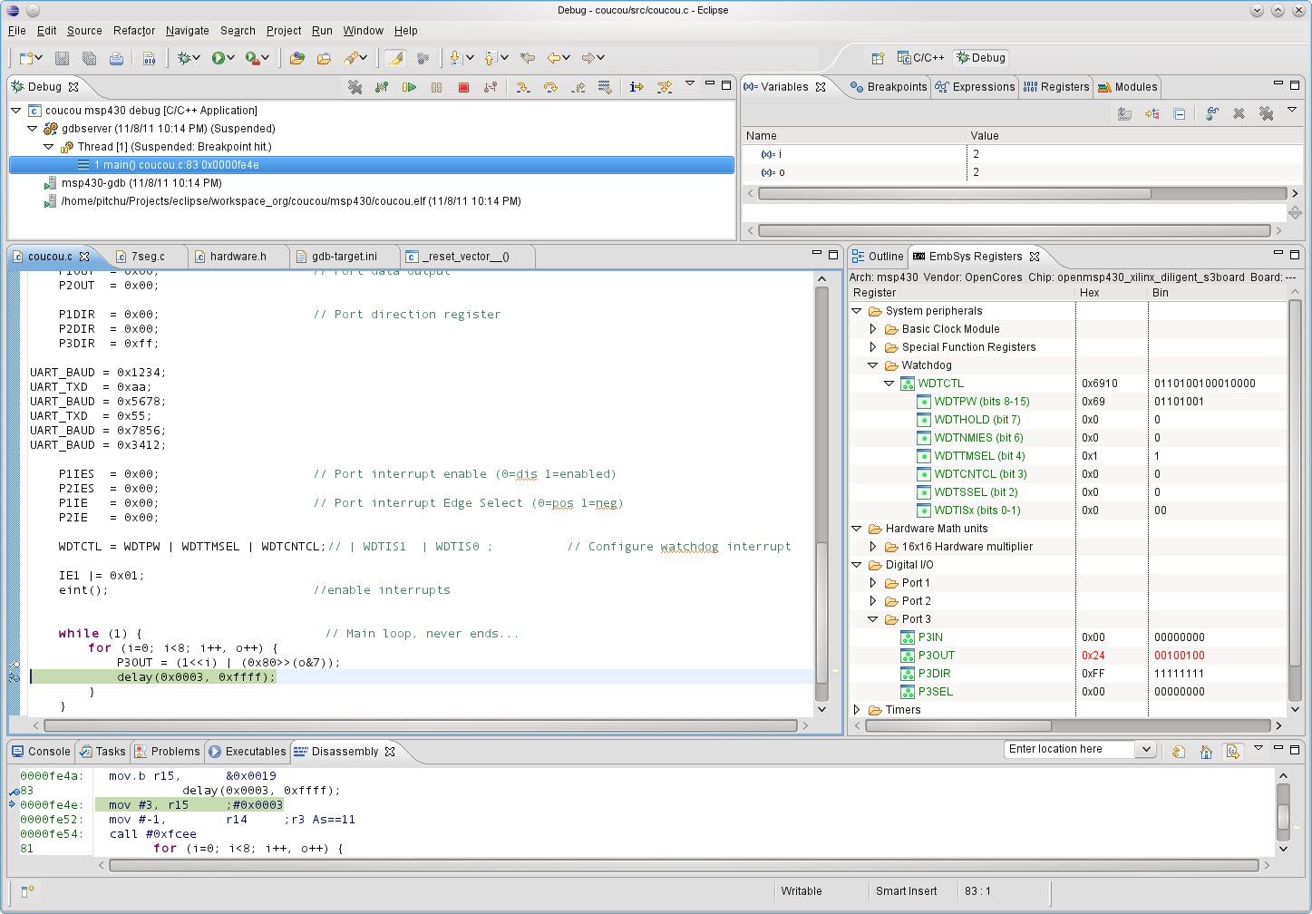Image resolution: width=1312 pixels, height=914 pixels.
Task: Click the Step Over icon
Action: click(x=550, y=87)
